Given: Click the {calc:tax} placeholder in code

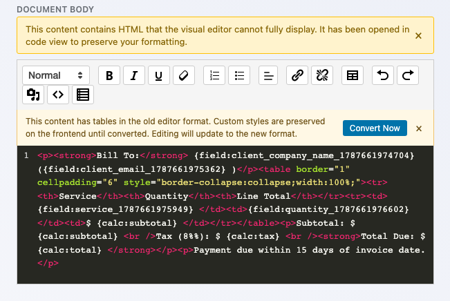Looking at the screenshot, I should coord(253,237).
